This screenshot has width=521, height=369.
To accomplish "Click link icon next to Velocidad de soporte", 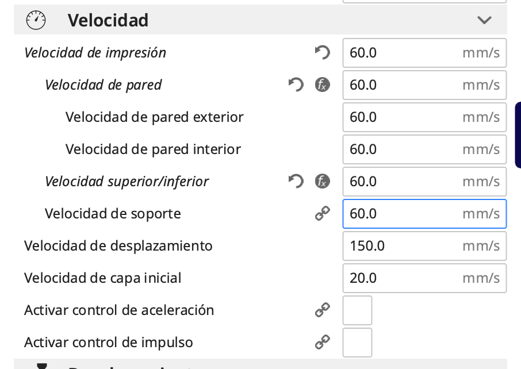I will [323, 214].
